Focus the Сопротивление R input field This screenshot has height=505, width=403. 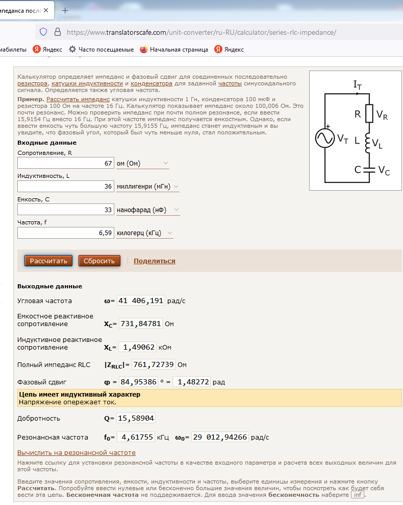click(x=66, y=163)
